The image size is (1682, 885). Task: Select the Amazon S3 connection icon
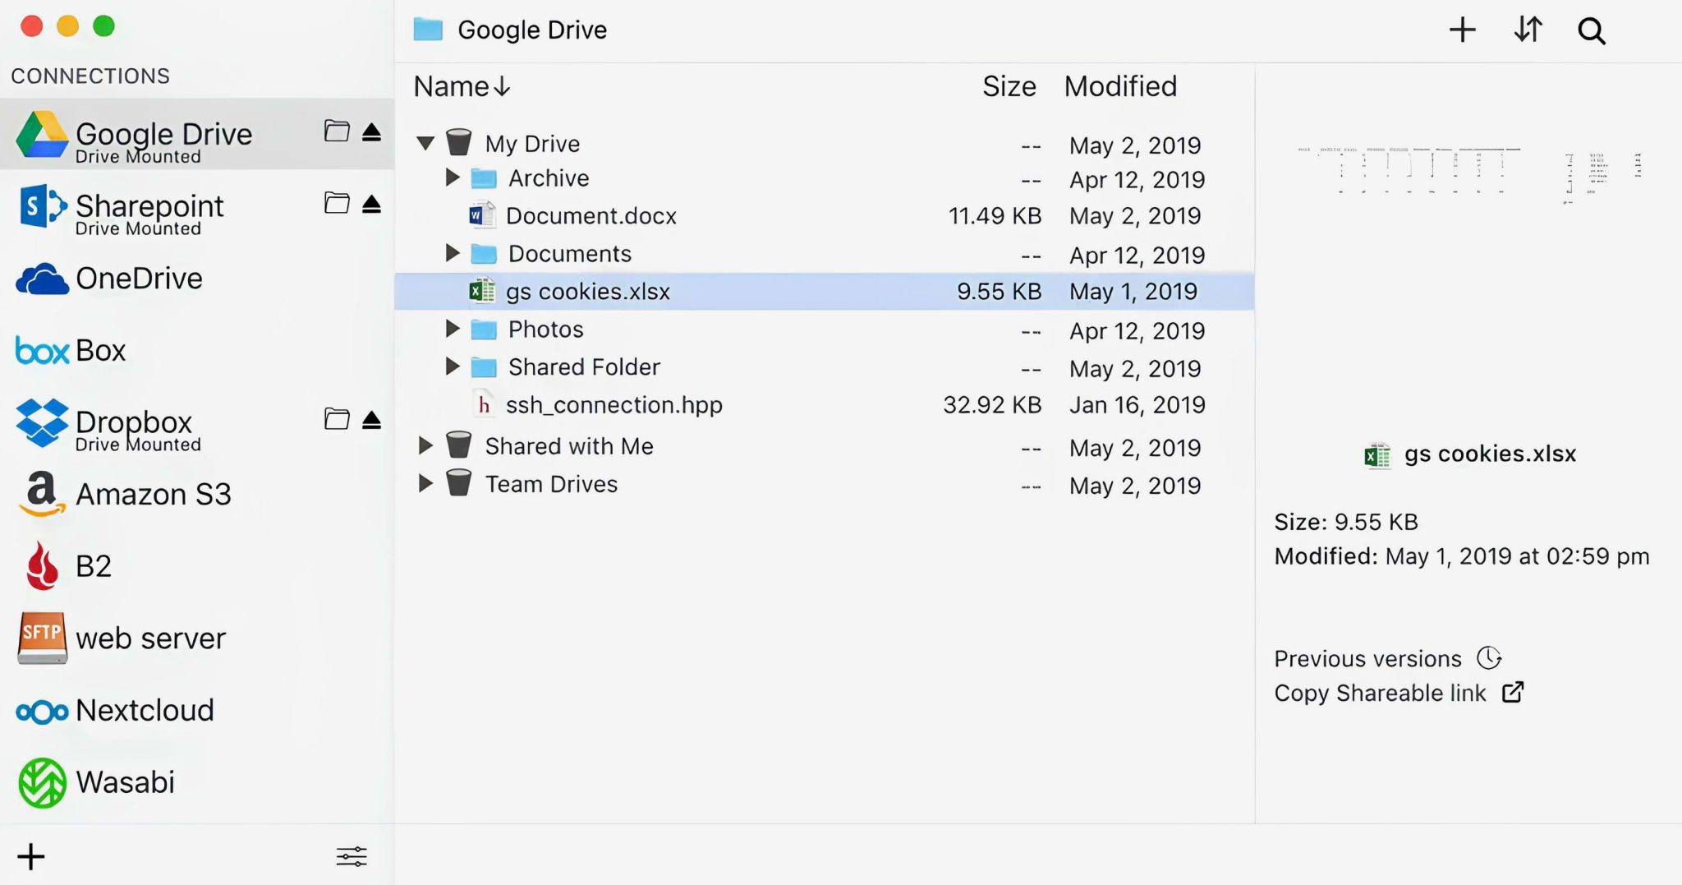(x=40, y=494)
